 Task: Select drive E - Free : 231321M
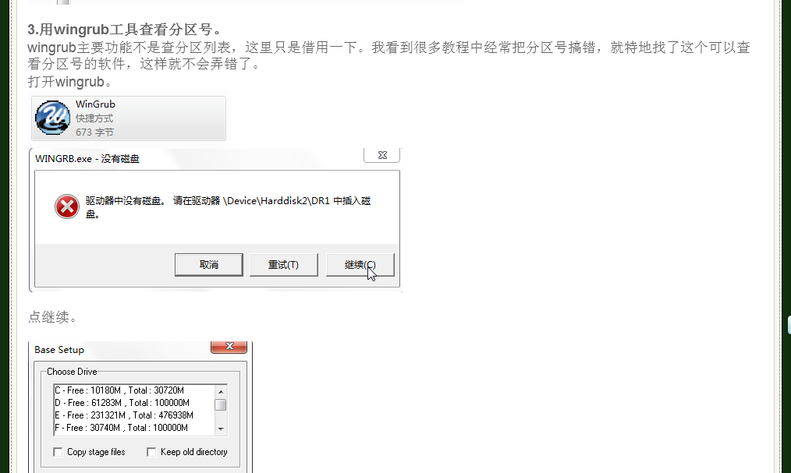(x=134, y=415)
